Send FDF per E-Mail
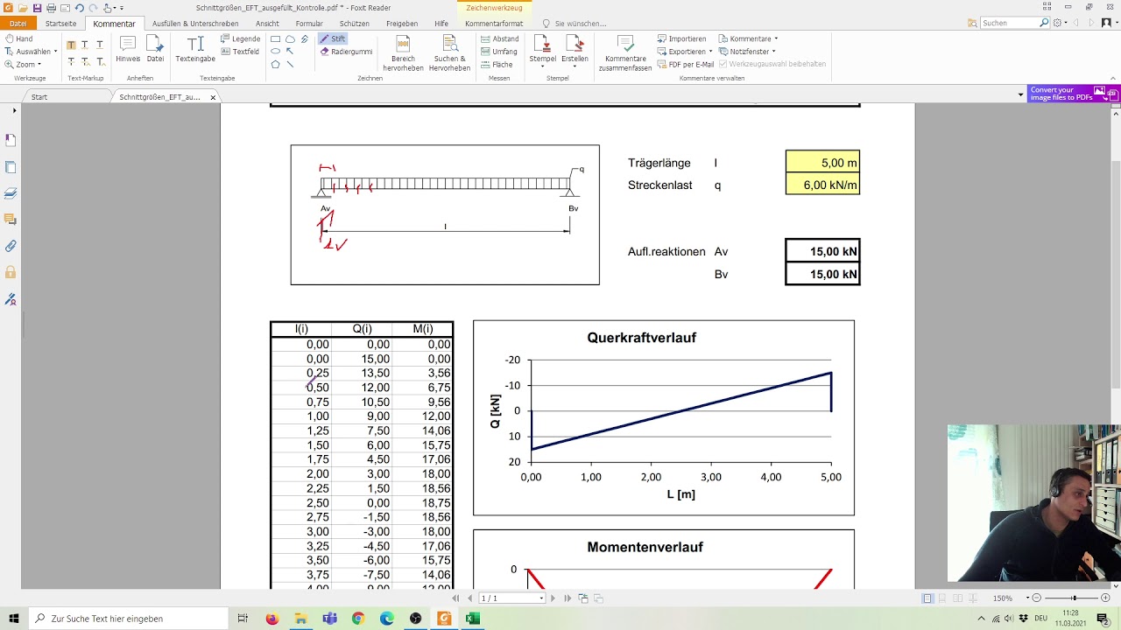 click(x=686, y=64)
